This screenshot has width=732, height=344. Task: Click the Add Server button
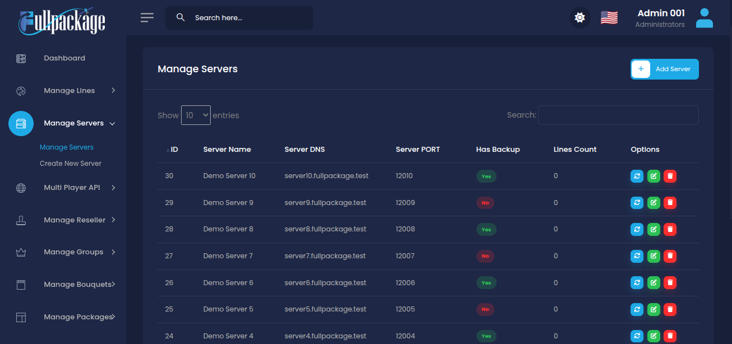pyautogui.click(x=665, y=69)
